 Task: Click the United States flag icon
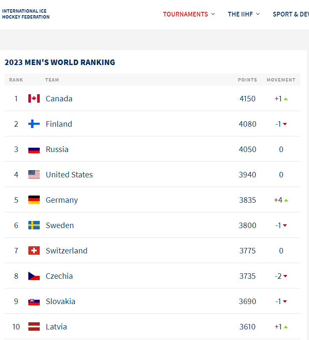[x=34, y=174]
